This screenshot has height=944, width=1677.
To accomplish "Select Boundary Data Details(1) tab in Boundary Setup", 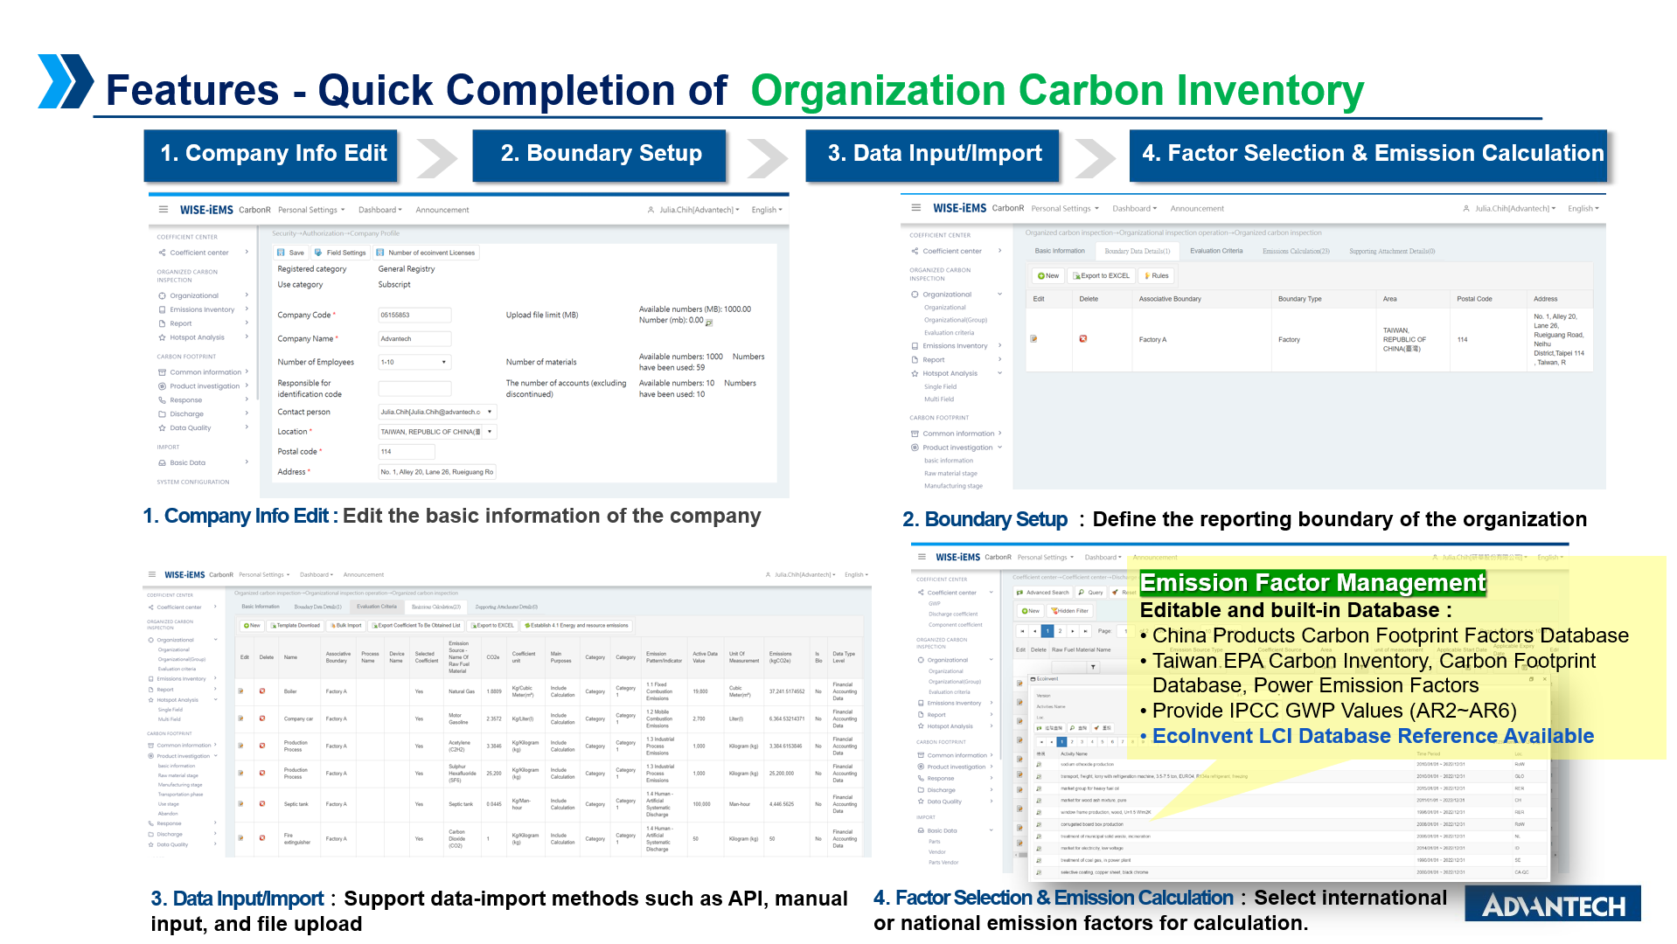I will point(1137,251).
